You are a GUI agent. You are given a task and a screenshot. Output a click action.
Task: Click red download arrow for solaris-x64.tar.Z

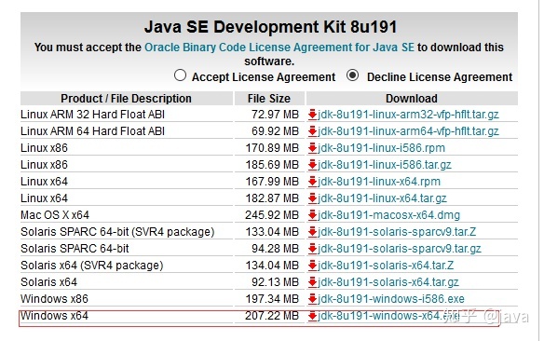point(312,266)
